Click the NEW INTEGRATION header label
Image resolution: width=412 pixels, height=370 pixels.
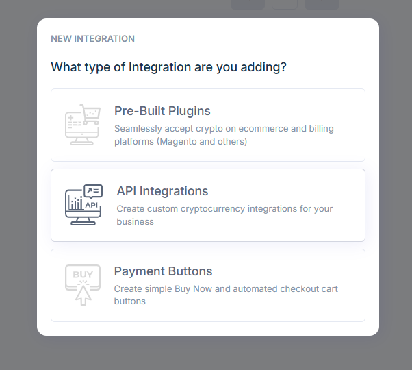click(92, 39)
